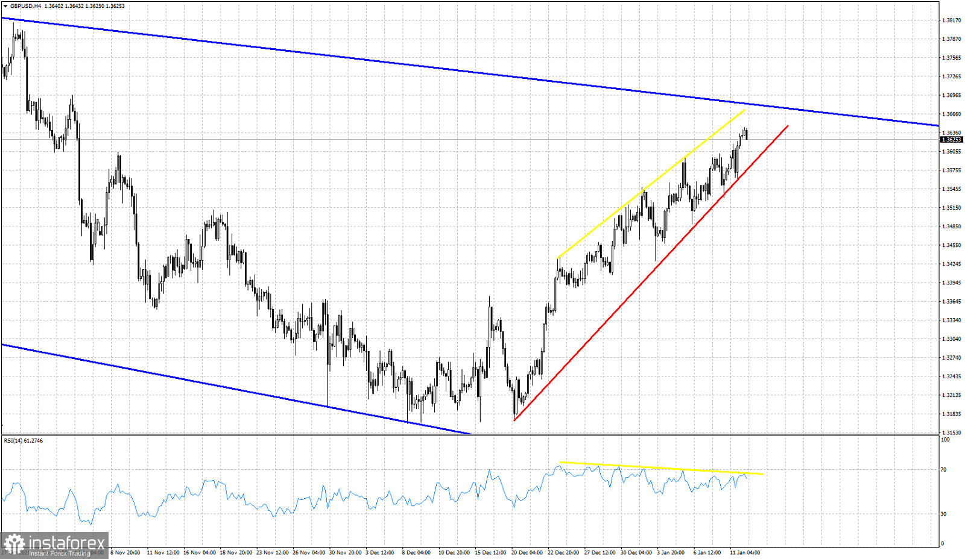The height and width of the screenshot is (559, 965).
Task: Click the 30 Dec 04:00 time label
Action: click(636, 552)
